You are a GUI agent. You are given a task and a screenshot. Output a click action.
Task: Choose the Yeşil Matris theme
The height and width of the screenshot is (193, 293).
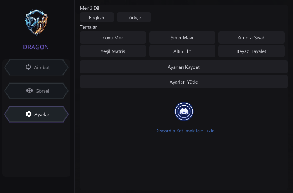click(x=113, y=51)
